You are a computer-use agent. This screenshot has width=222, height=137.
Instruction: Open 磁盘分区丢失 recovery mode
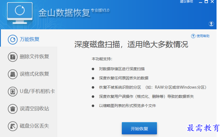(29, 126)
